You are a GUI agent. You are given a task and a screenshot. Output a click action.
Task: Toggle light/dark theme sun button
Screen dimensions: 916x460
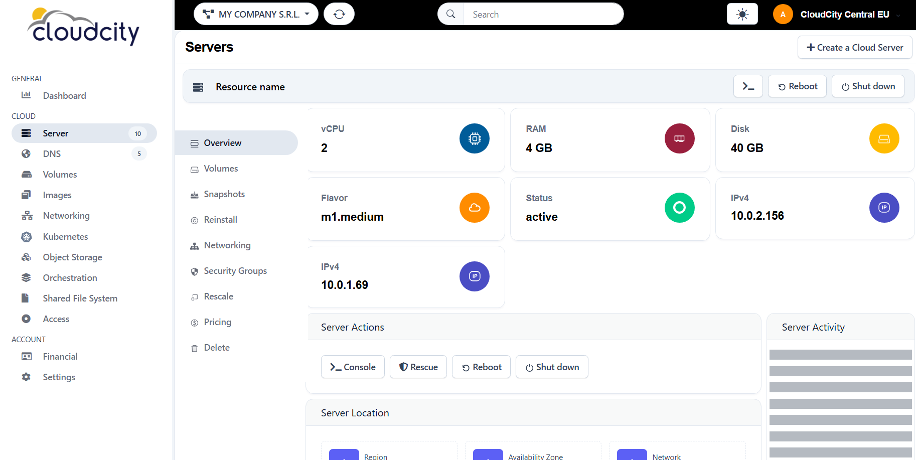pos(742,14)
